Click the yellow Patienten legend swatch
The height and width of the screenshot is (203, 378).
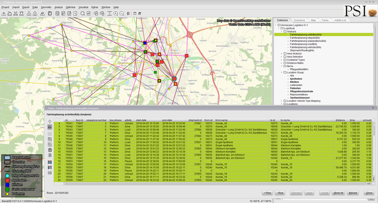tap(7, 194)
